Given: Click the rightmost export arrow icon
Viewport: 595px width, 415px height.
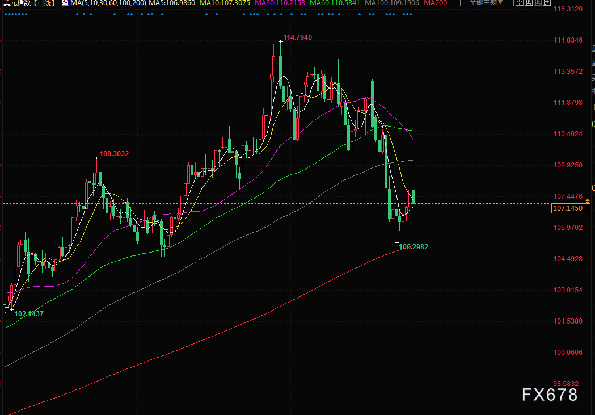Looking at the screenshot, I should [x=547, y=3].
